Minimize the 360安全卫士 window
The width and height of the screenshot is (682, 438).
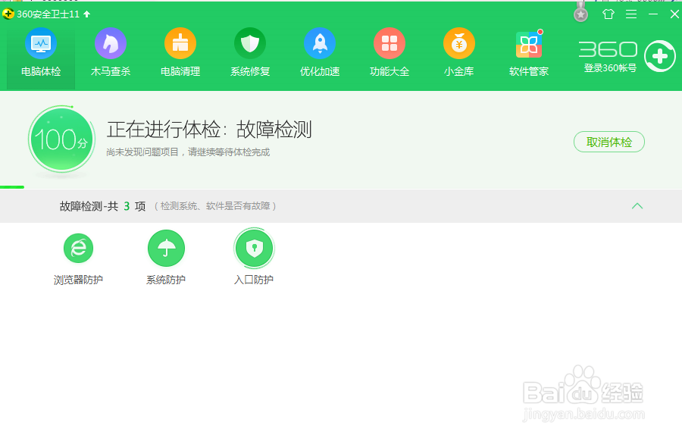tap(653, 14)
